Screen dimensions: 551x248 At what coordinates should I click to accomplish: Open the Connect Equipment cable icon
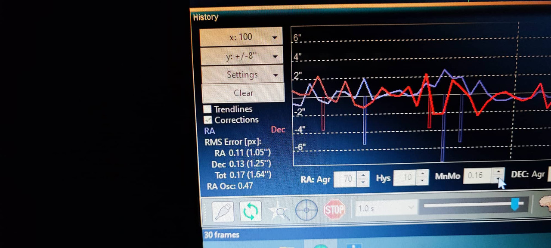223,211
